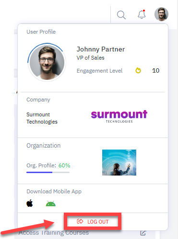Select the Org. Profile 60% text
Screen dimensions: 178x239
pos(48,165)
